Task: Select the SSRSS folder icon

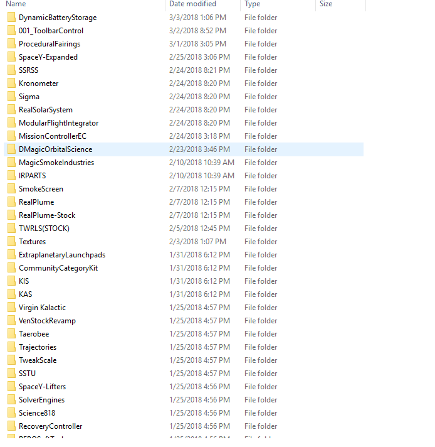Action: click(x=11, y=70)
